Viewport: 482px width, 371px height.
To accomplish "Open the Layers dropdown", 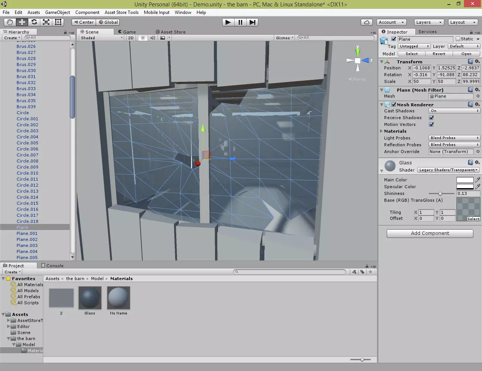I will click(429, 22).
